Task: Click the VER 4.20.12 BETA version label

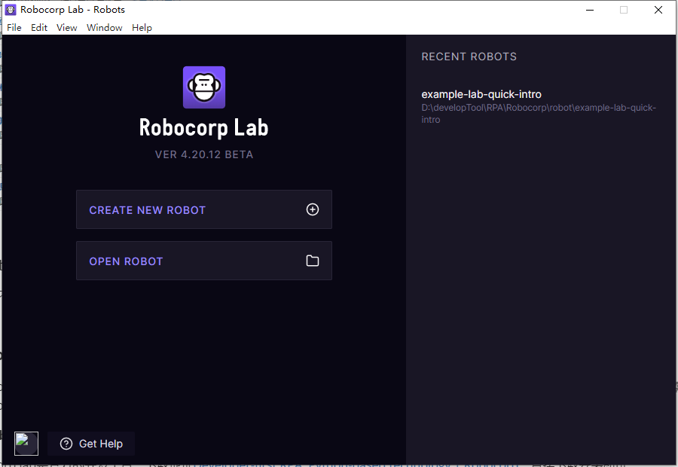Action: (x=203, y=154)
